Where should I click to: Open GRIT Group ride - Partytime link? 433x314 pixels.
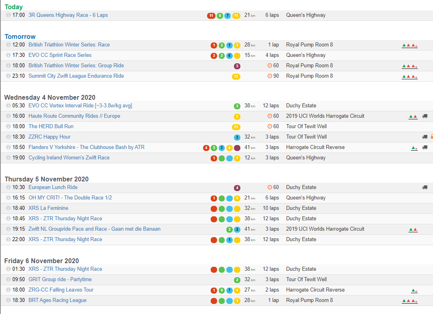[x=60, y=279]
